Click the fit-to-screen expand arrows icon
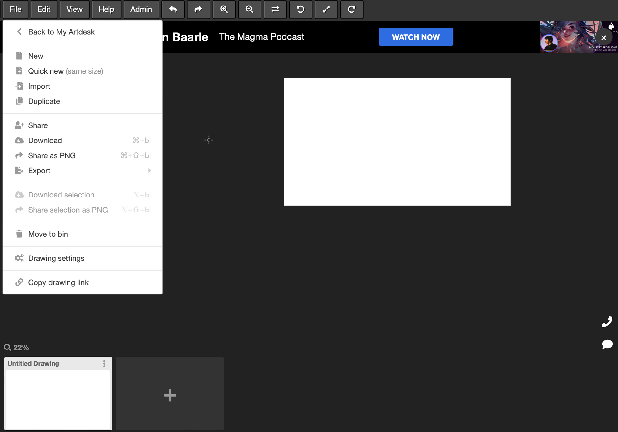This screenshot has width=618, height=432. click(x=326, y=10)
